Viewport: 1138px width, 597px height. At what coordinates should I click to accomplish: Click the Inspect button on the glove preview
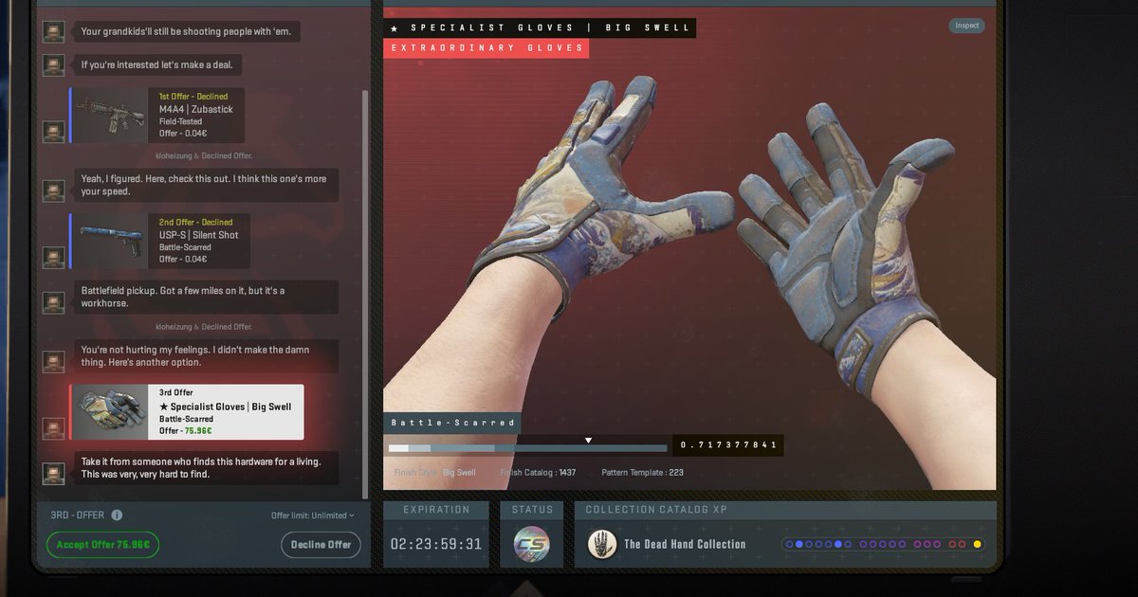coord(966,26)
